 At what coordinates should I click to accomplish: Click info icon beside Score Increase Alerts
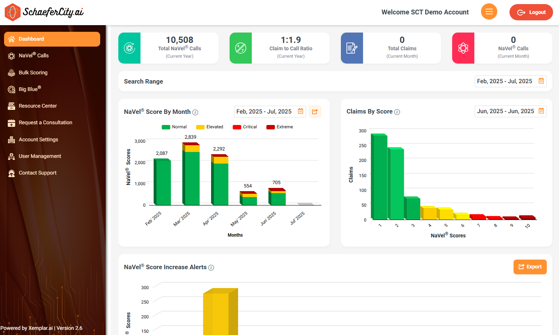211,268
